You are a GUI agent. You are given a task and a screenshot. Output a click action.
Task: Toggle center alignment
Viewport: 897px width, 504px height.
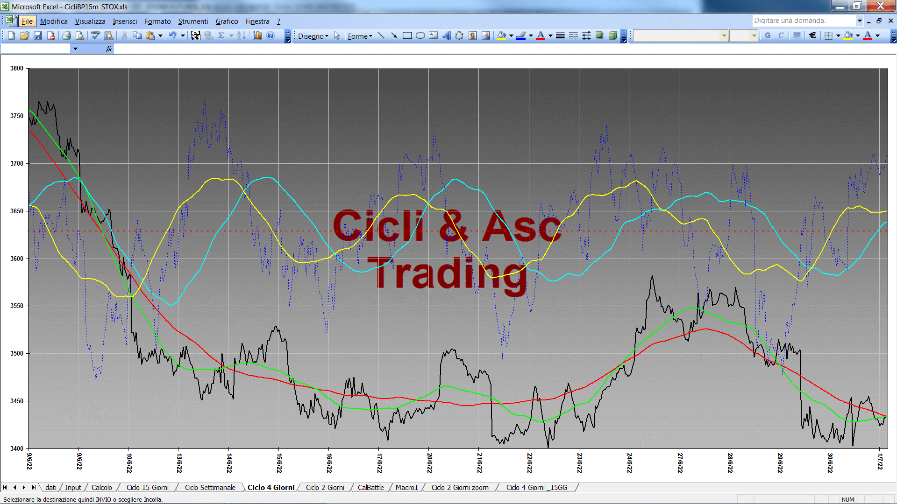(797, 35)
